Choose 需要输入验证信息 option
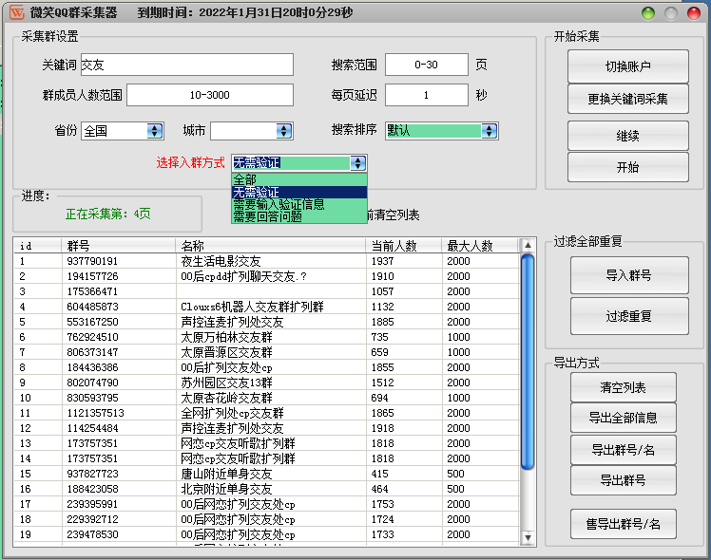This screenshot has height=560, width=711. pyautogui.click(x=298, y=204)
